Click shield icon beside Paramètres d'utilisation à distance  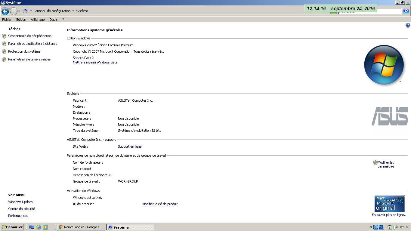[4, 44]
